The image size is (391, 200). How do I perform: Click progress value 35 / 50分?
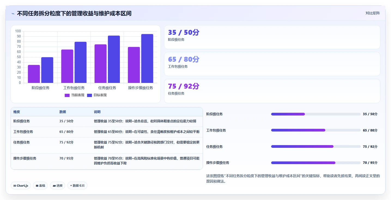click(370, 114)
